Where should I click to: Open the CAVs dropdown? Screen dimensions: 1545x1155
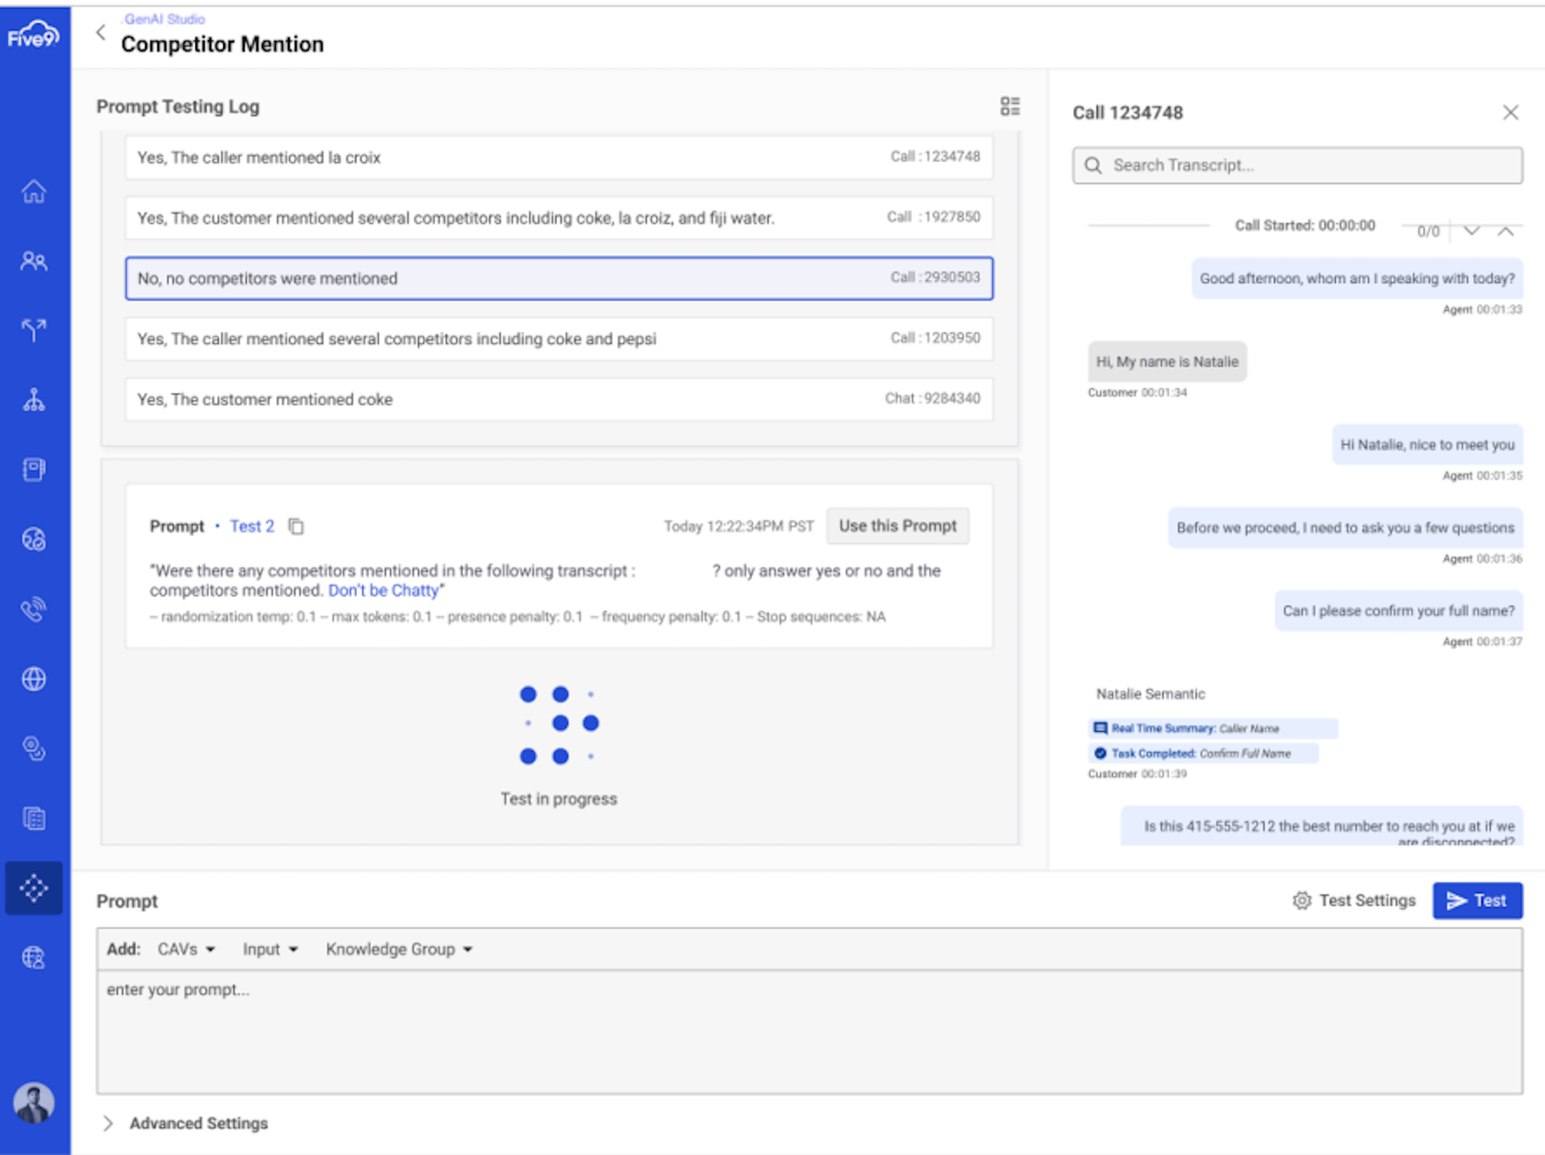tap(186, 949)
